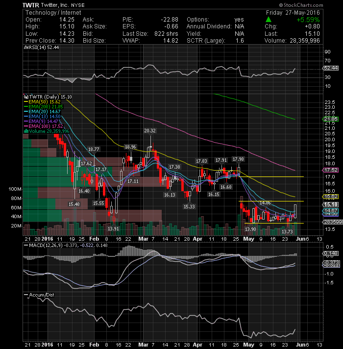The height and width of the screenshot is (349, 343).
Task: Click the yellow EMA(50) legend line marker
Action: tap(26, 102)
